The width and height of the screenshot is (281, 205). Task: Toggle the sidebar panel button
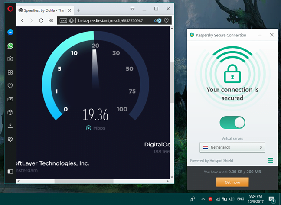point(10,172)
